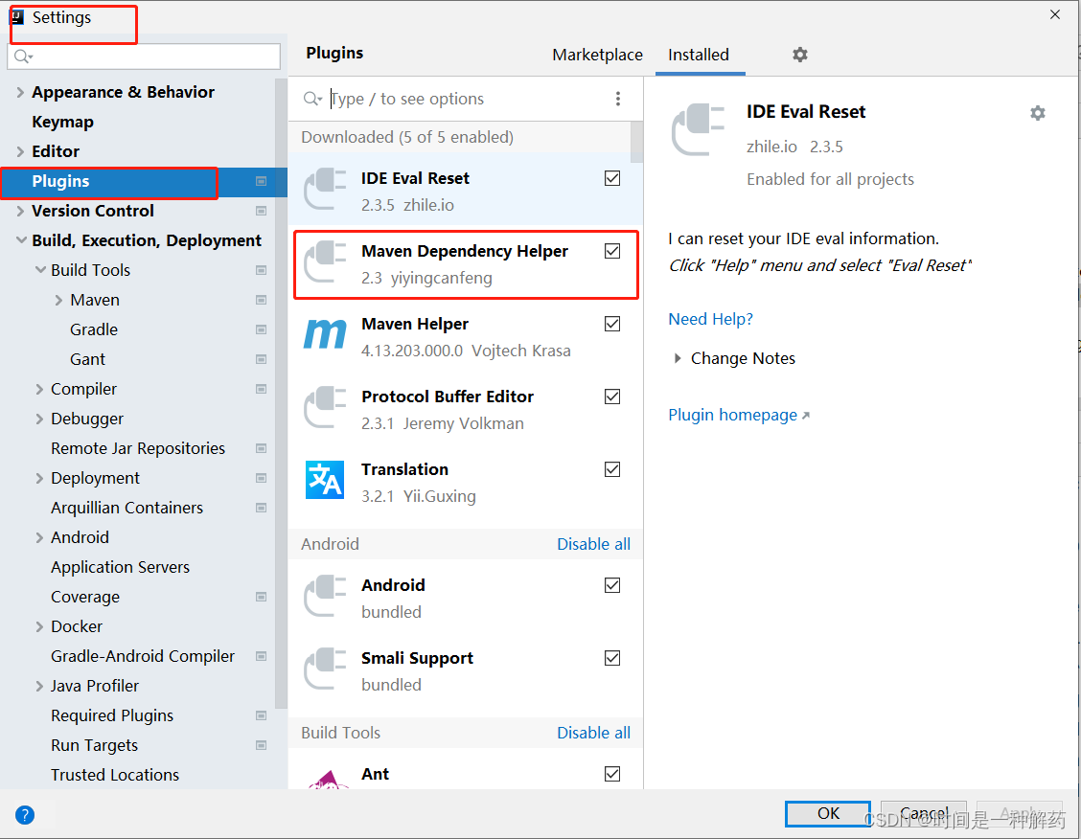Expand the Compiler node
1081x839 pixels.
pyautogui.click(x=39, y=389)
